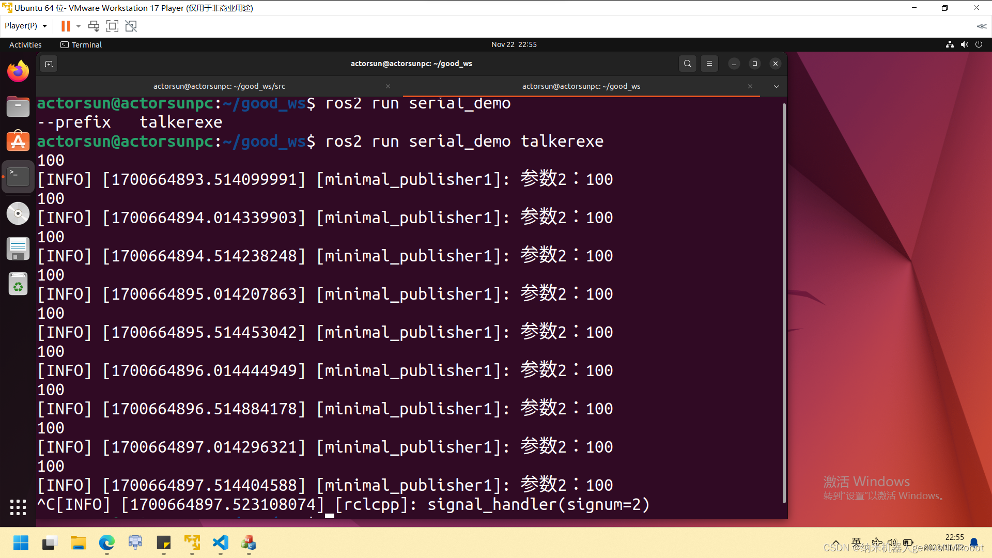Click the Windows Start button

click(21, 543)
